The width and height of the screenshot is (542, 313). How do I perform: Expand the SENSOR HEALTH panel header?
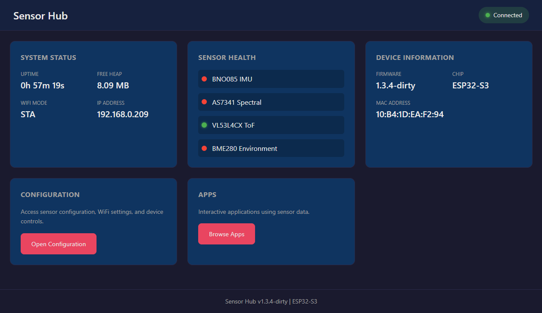point(227,57)
